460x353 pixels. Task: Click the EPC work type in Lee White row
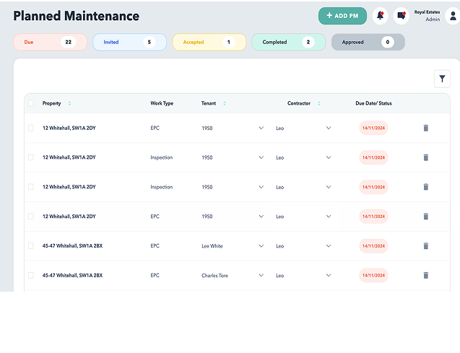(155, 245)
